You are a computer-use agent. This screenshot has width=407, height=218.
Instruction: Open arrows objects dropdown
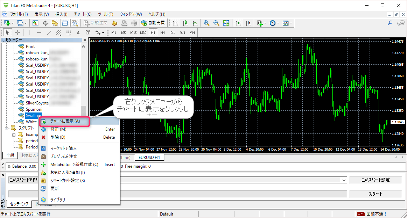click(100, 32)
